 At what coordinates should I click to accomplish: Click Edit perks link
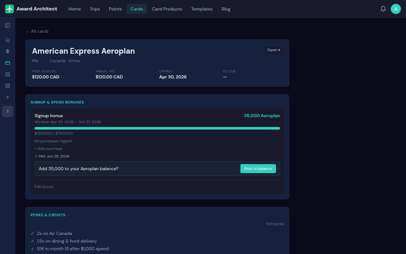pyautogui.click(x=275, y=224)
